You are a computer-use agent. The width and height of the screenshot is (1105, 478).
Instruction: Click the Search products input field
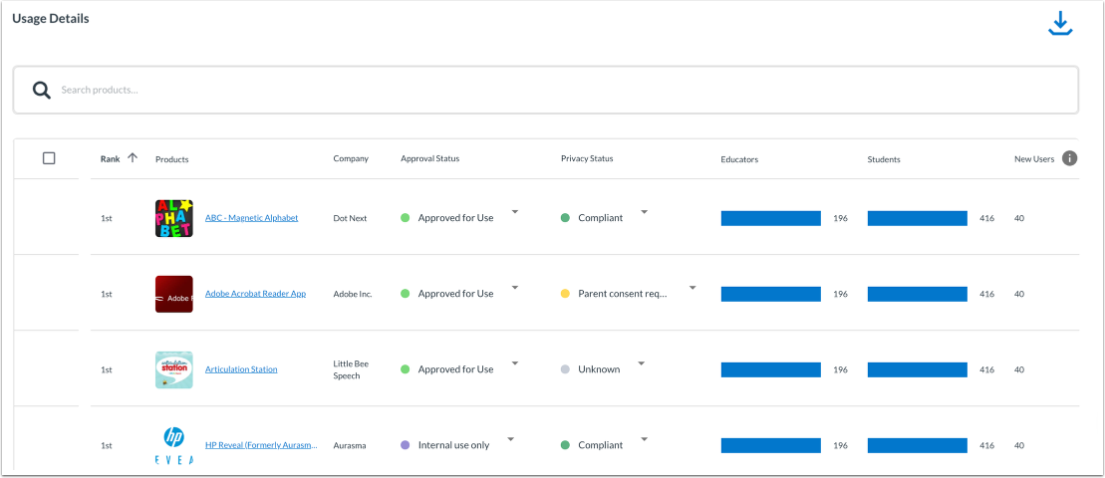coord(545,90)
